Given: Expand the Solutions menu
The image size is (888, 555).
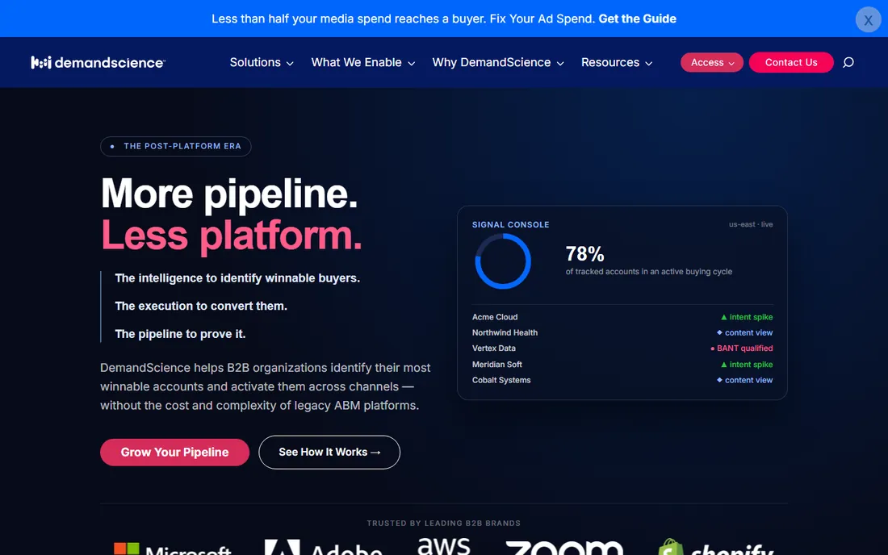Looking at the screenshot, I should pos(262,62).
